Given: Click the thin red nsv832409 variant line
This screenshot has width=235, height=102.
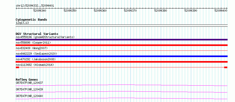Looking at the screenshot, I should click(121, 51).
